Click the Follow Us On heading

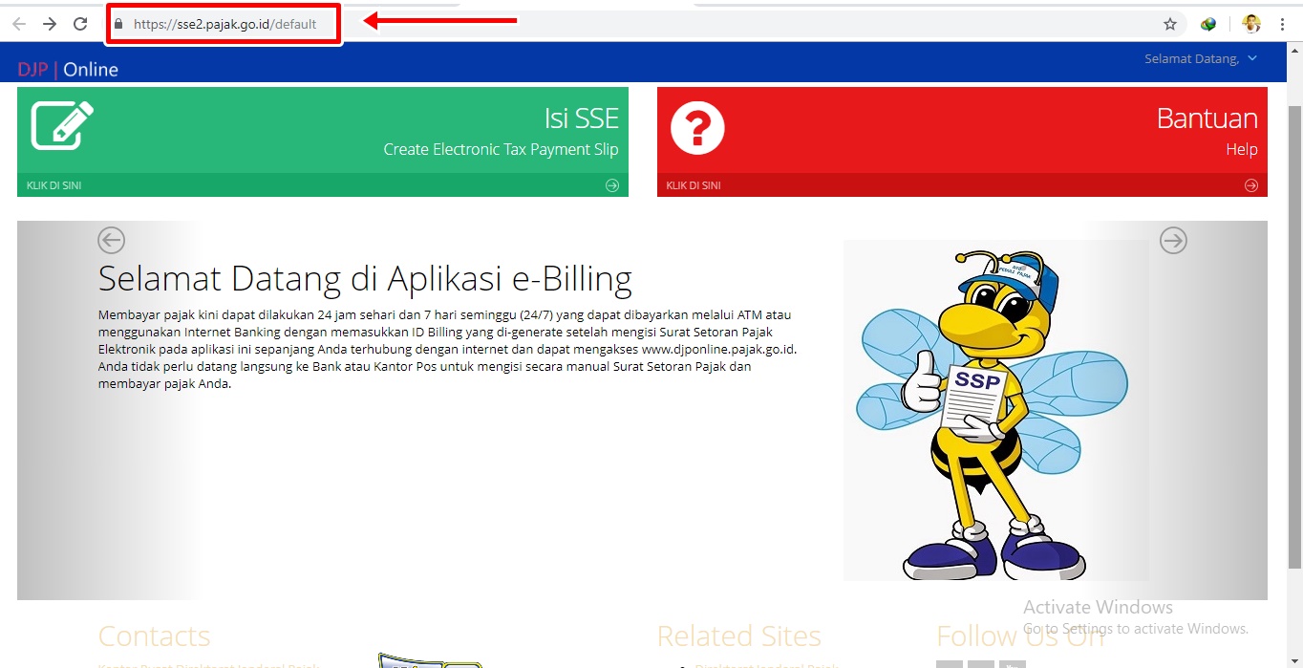click(1020, 636)
